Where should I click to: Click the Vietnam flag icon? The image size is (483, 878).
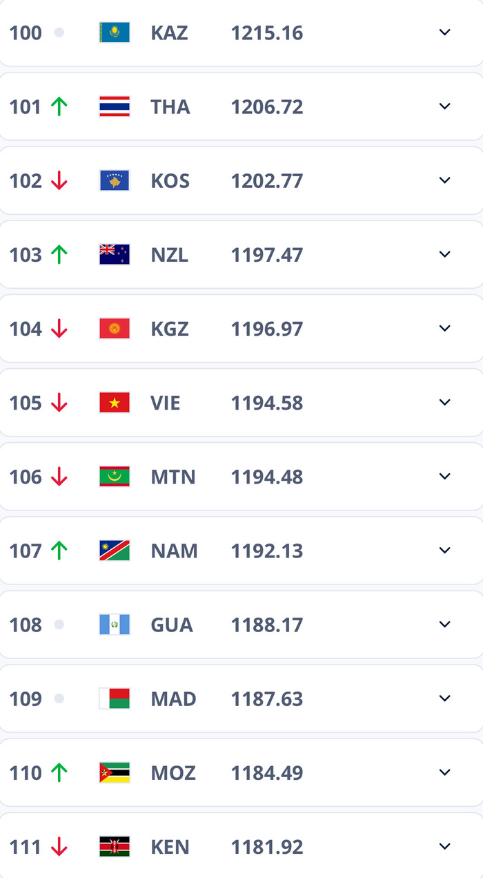[x=113, y=402]
